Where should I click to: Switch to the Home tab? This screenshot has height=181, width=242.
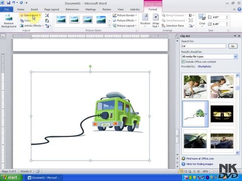21,10
